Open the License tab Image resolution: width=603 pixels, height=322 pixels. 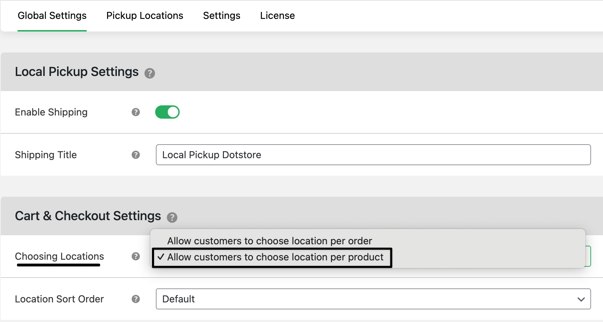(x=277, y=16)
